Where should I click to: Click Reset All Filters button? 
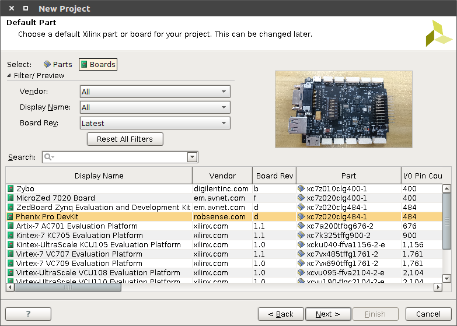[x=125, y=139]
